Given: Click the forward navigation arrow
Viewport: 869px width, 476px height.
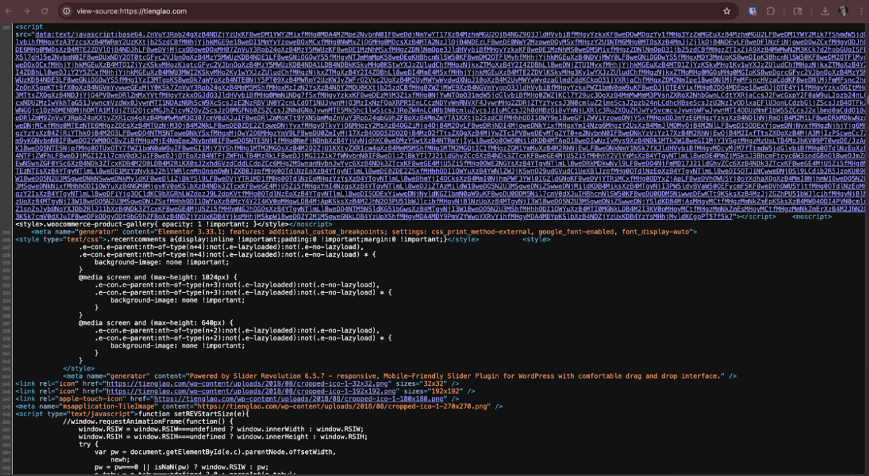Looking at the screenshot, I should point(25,11).
